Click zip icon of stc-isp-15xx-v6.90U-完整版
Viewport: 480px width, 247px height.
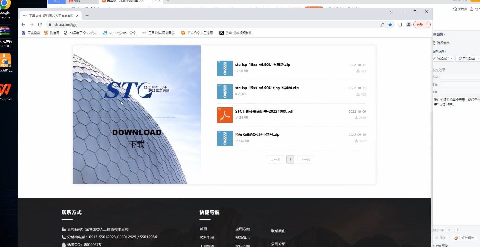click(225, 68)
